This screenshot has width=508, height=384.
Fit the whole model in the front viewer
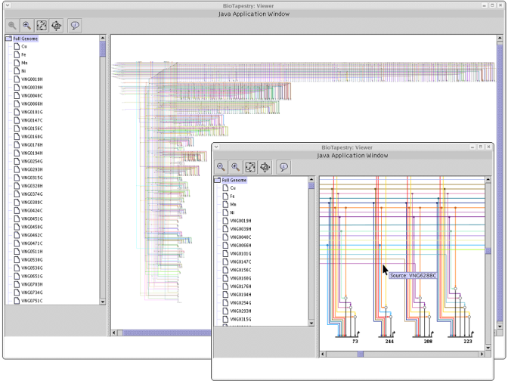tap(251, 167)
